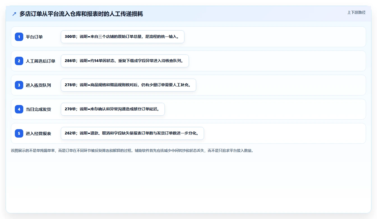Open the 300单 description box

tap(122, 37)
